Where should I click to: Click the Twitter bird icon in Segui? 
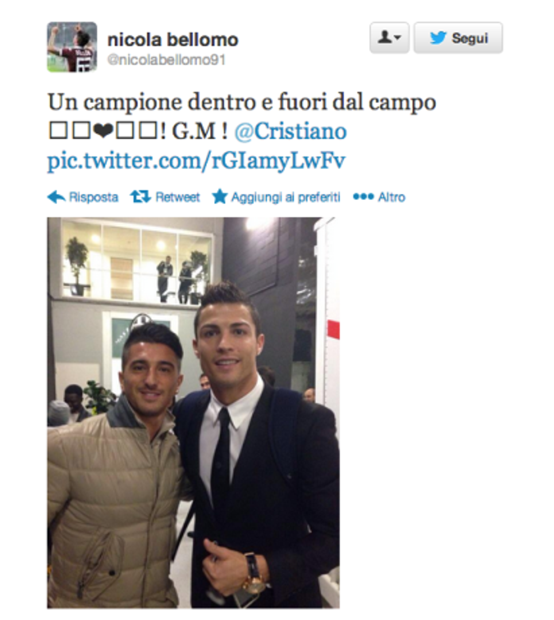(438, 38)
